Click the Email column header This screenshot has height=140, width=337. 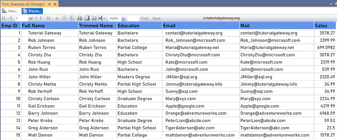(x=201, y=26)
